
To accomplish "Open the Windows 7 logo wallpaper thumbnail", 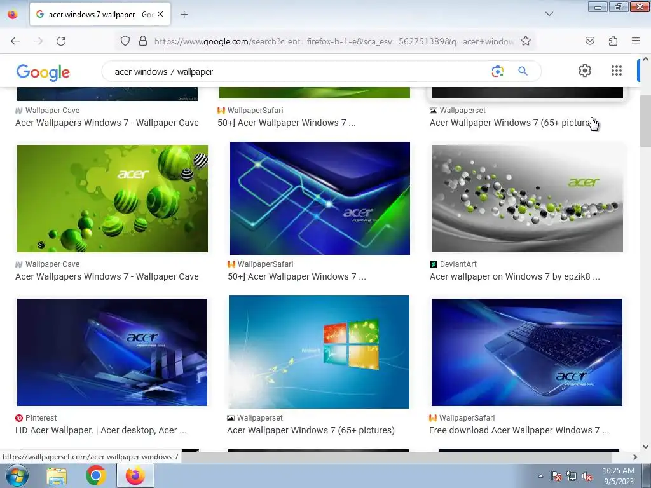I will [319, 352].
